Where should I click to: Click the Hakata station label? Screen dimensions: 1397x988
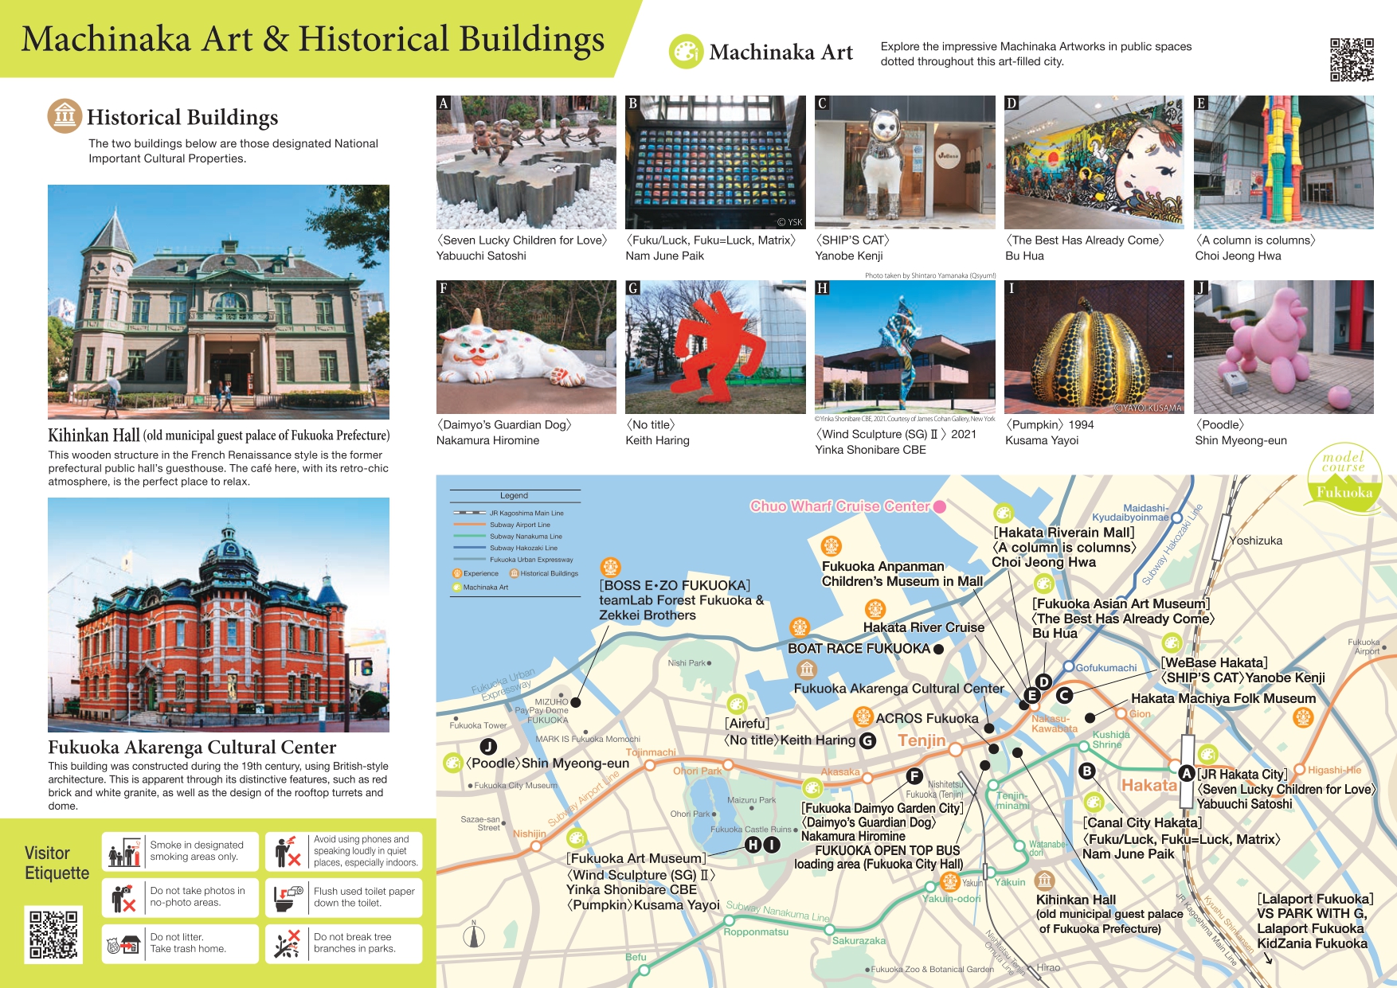point(1149,785)
